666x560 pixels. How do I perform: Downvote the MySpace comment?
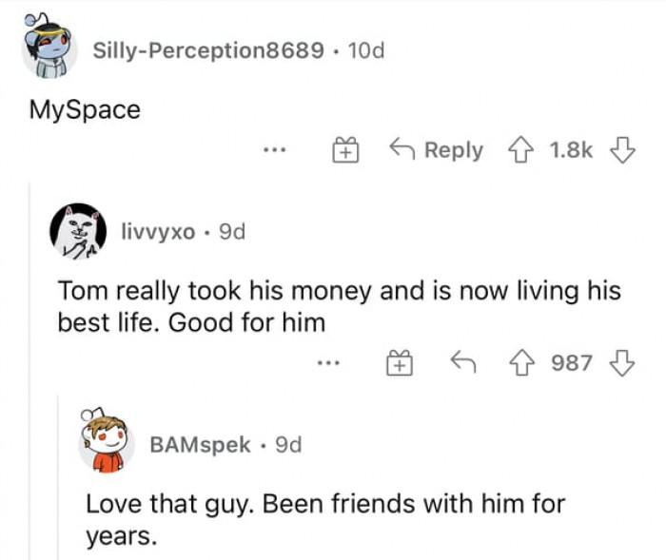tap(621, 150)
